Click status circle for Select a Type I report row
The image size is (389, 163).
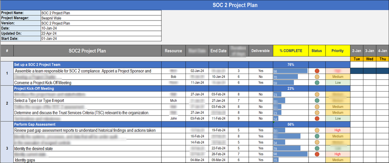317,101
